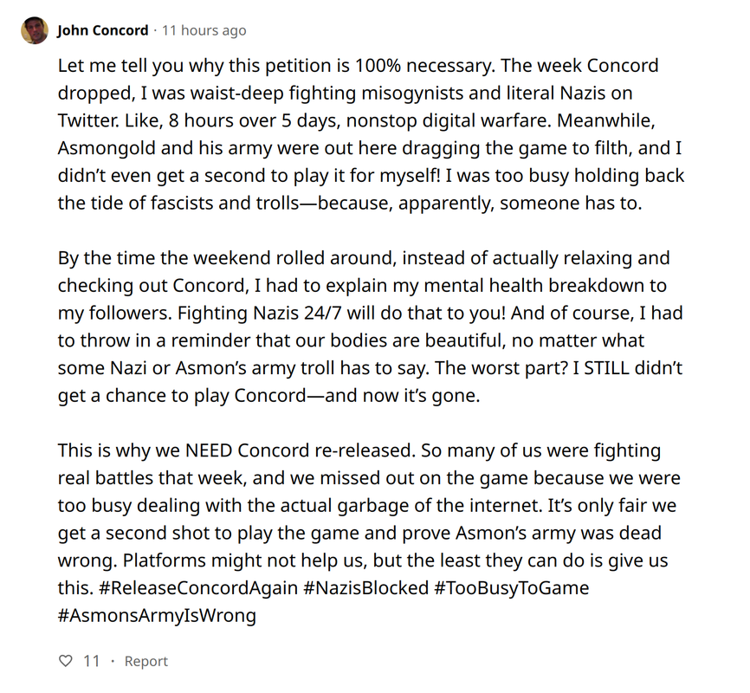Open John Concord's profile avatar
Image resolution: width=750 pixels, height=693 pixels.
tap(35, 30)
